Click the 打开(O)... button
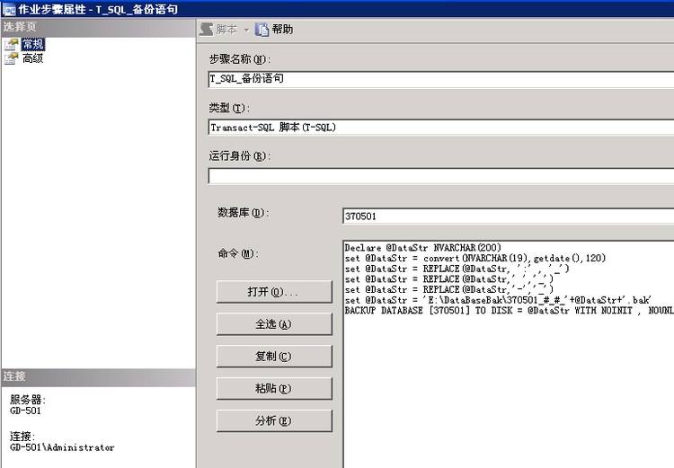Viewport: 674px width, 468px height. [x=274, y=292]
